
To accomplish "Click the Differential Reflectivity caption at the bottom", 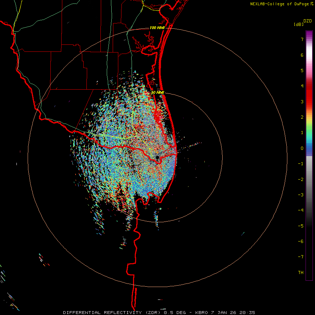I will point(159,313).
